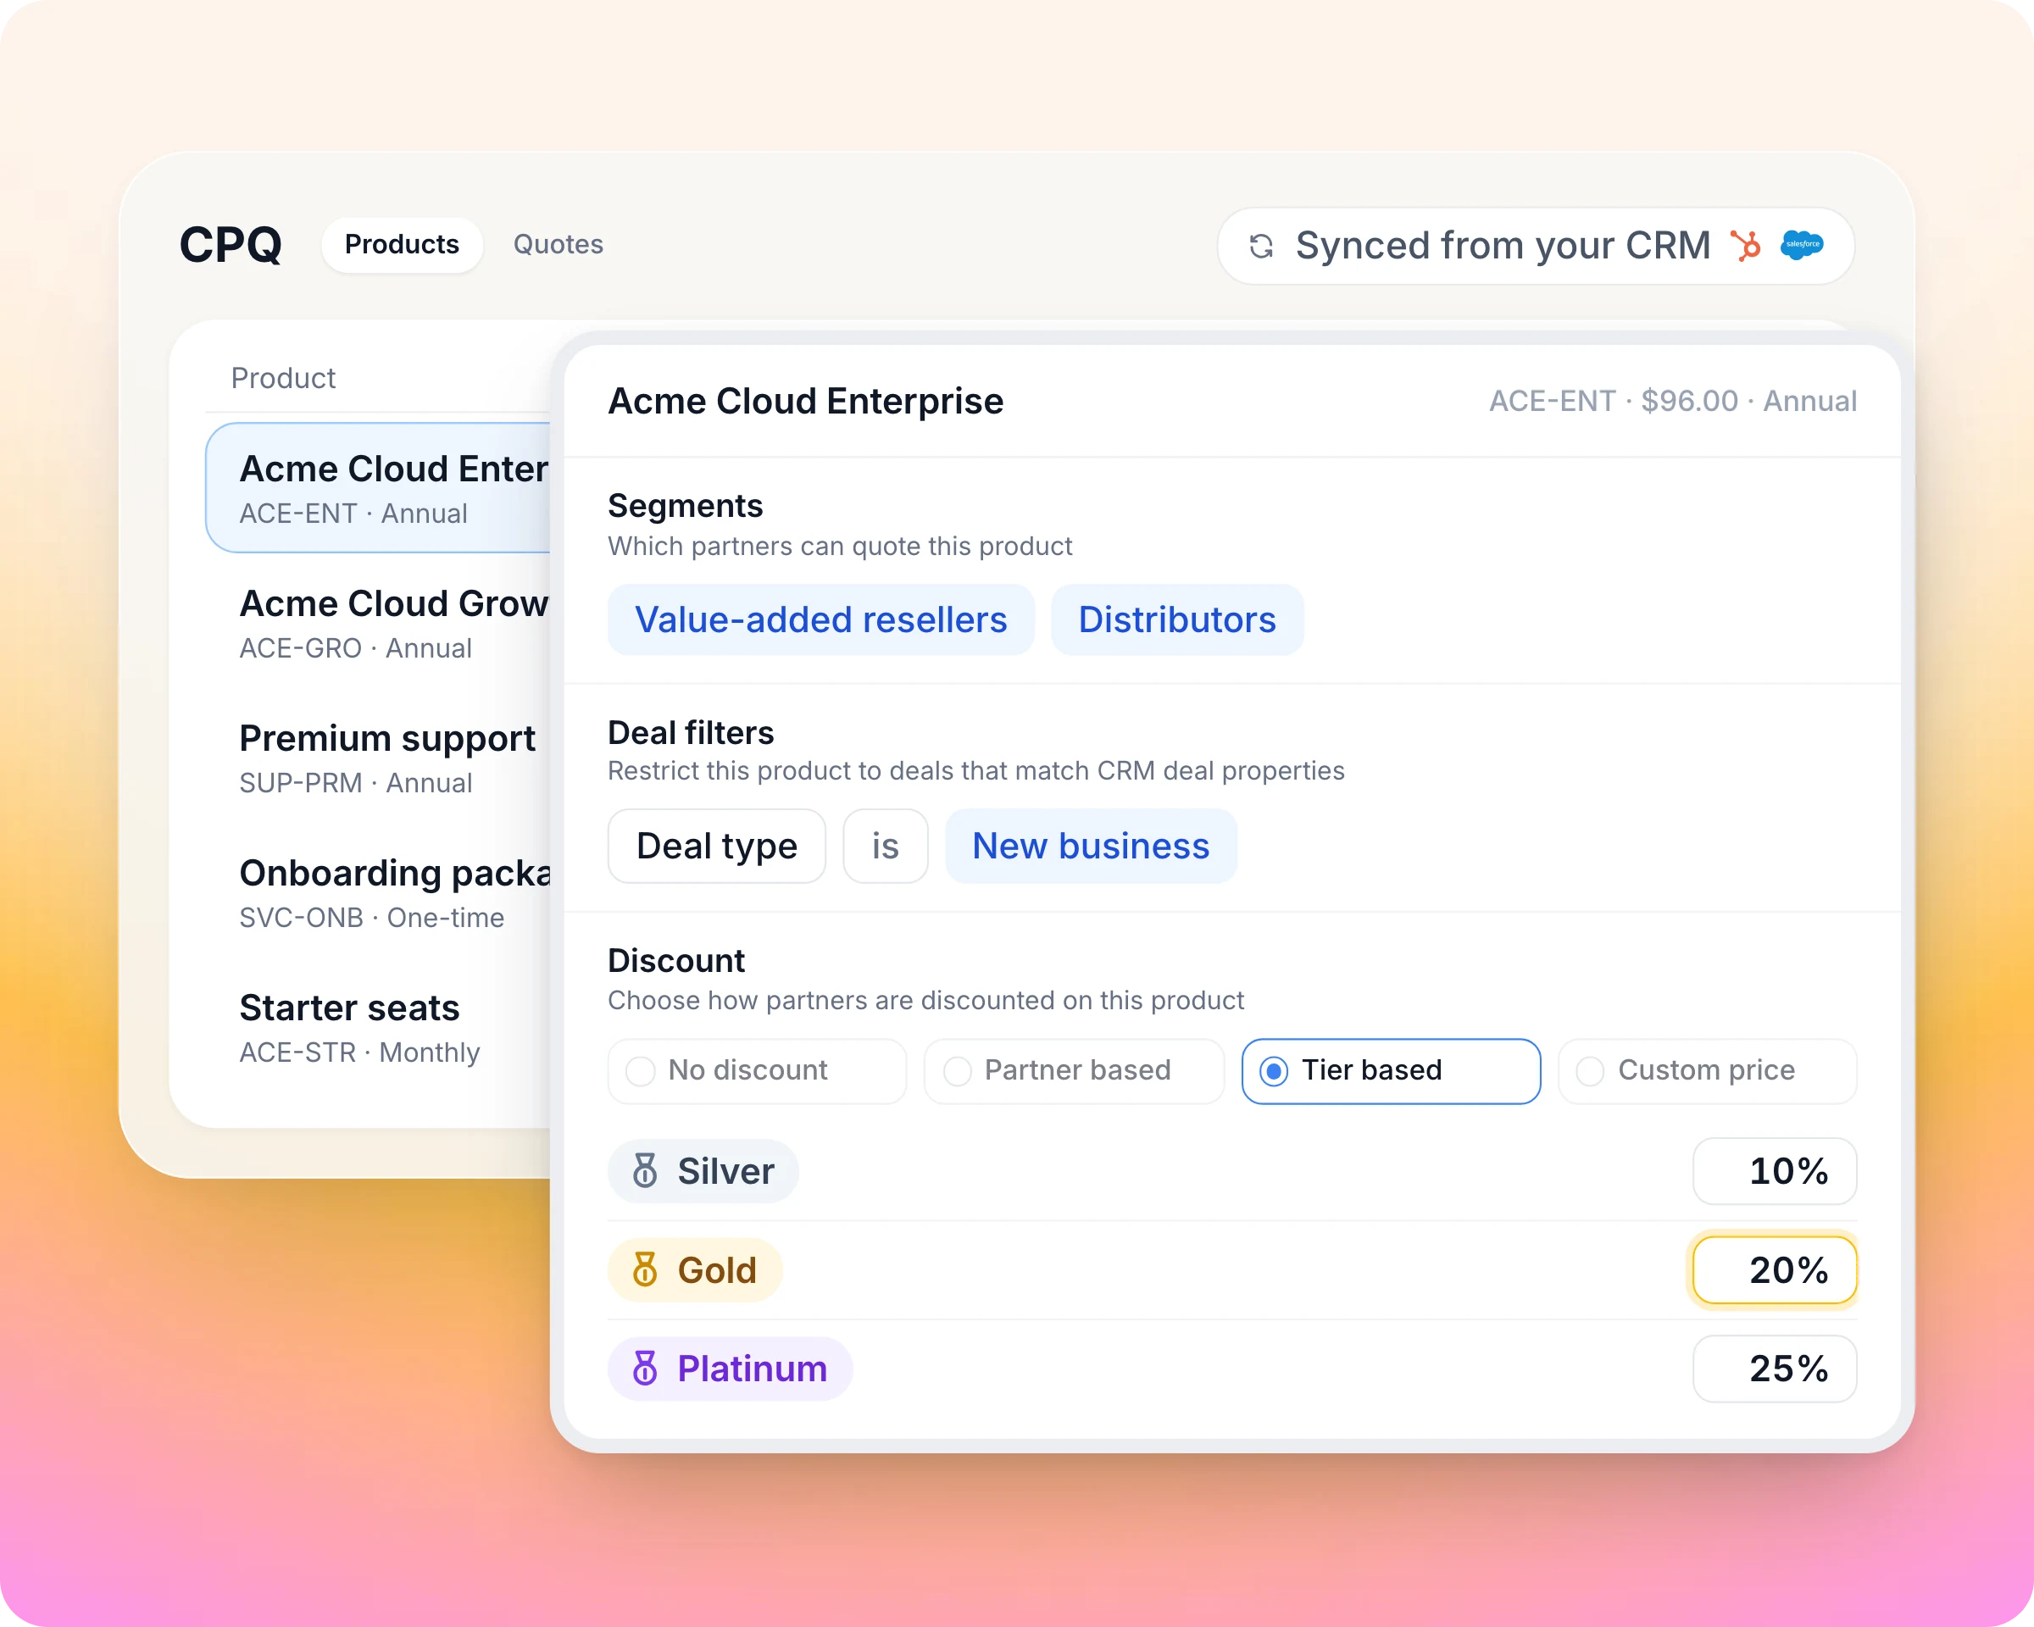Open the Deal type property selector
Image resolution: width=2034 pixels, height=1627 pixels.
pos(717,846)
